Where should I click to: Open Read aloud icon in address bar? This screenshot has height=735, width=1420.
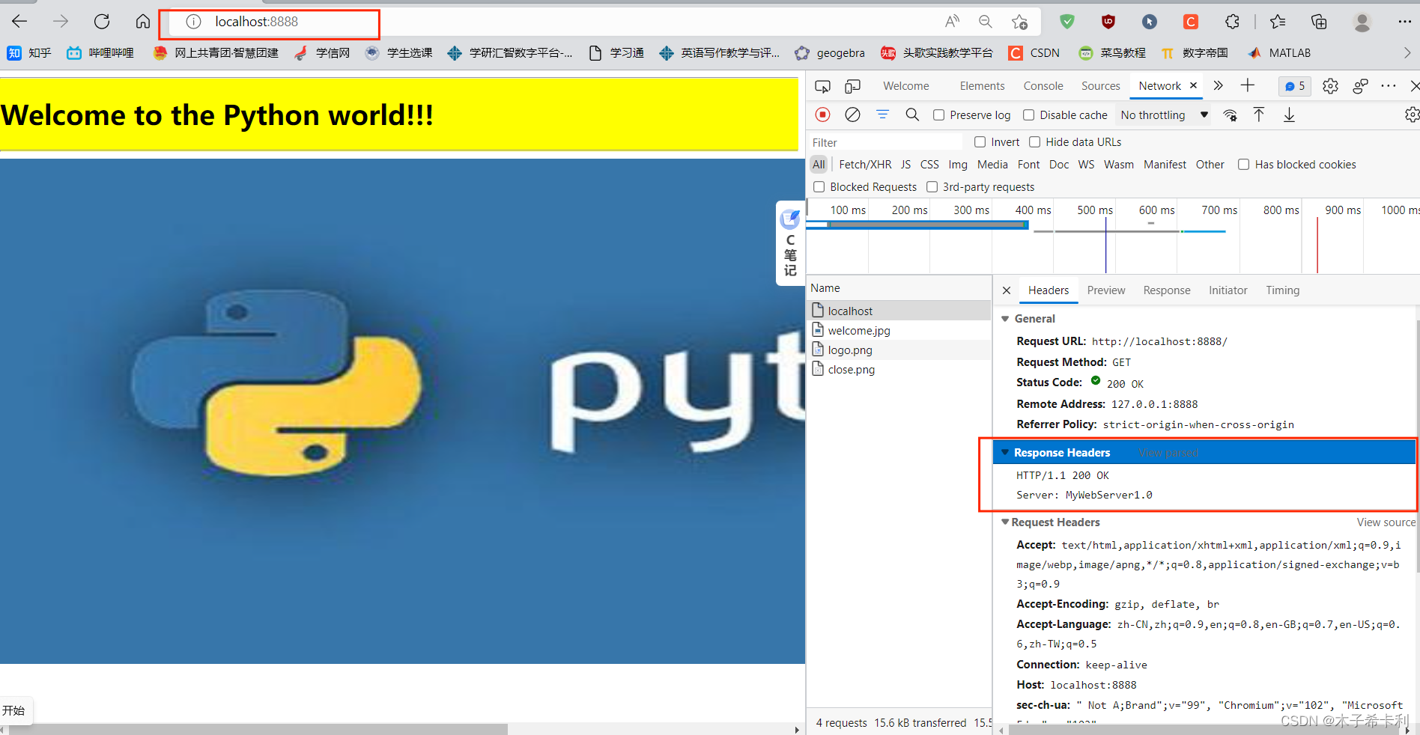pyautogui.click(x=952, y=22)
